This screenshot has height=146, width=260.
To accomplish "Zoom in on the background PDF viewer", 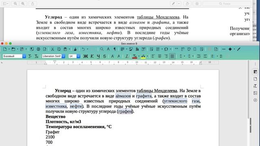I will point(23,4).
